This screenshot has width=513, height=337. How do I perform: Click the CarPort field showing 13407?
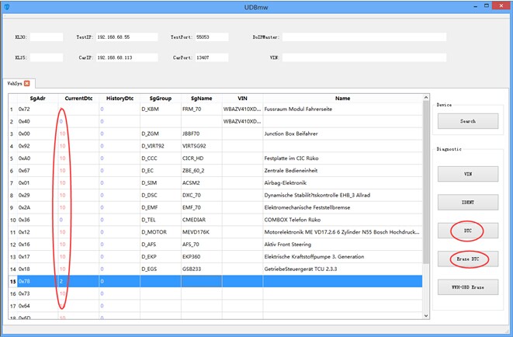(212, 57)
